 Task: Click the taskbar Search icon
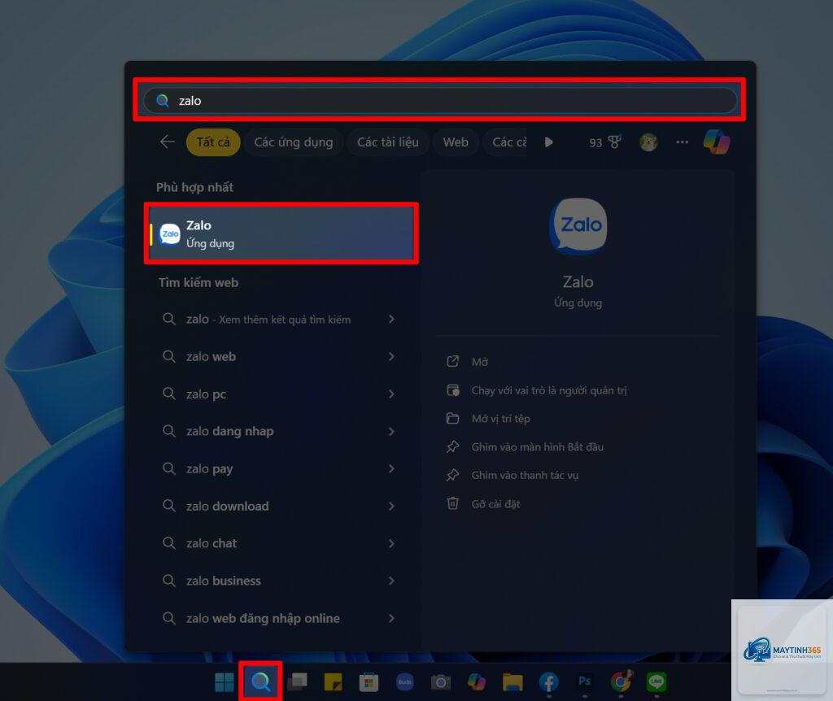[260, 681]
